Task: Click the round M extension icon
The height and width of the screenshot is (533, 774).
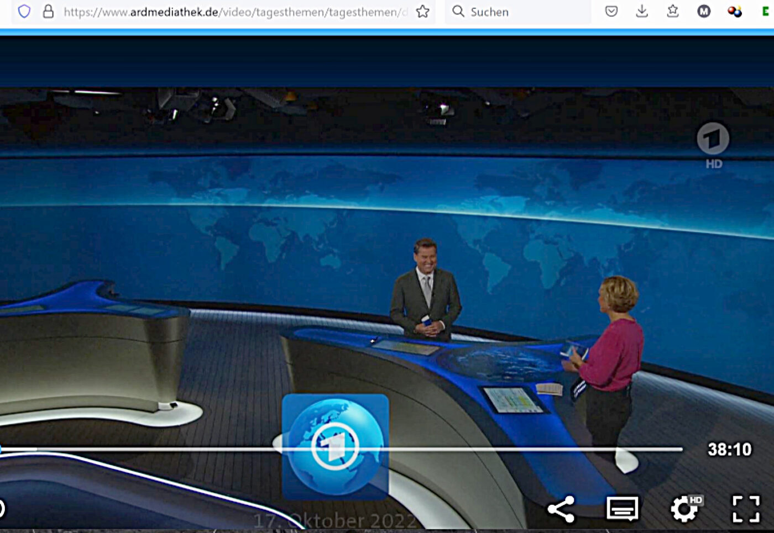Action: coord(704,11)
